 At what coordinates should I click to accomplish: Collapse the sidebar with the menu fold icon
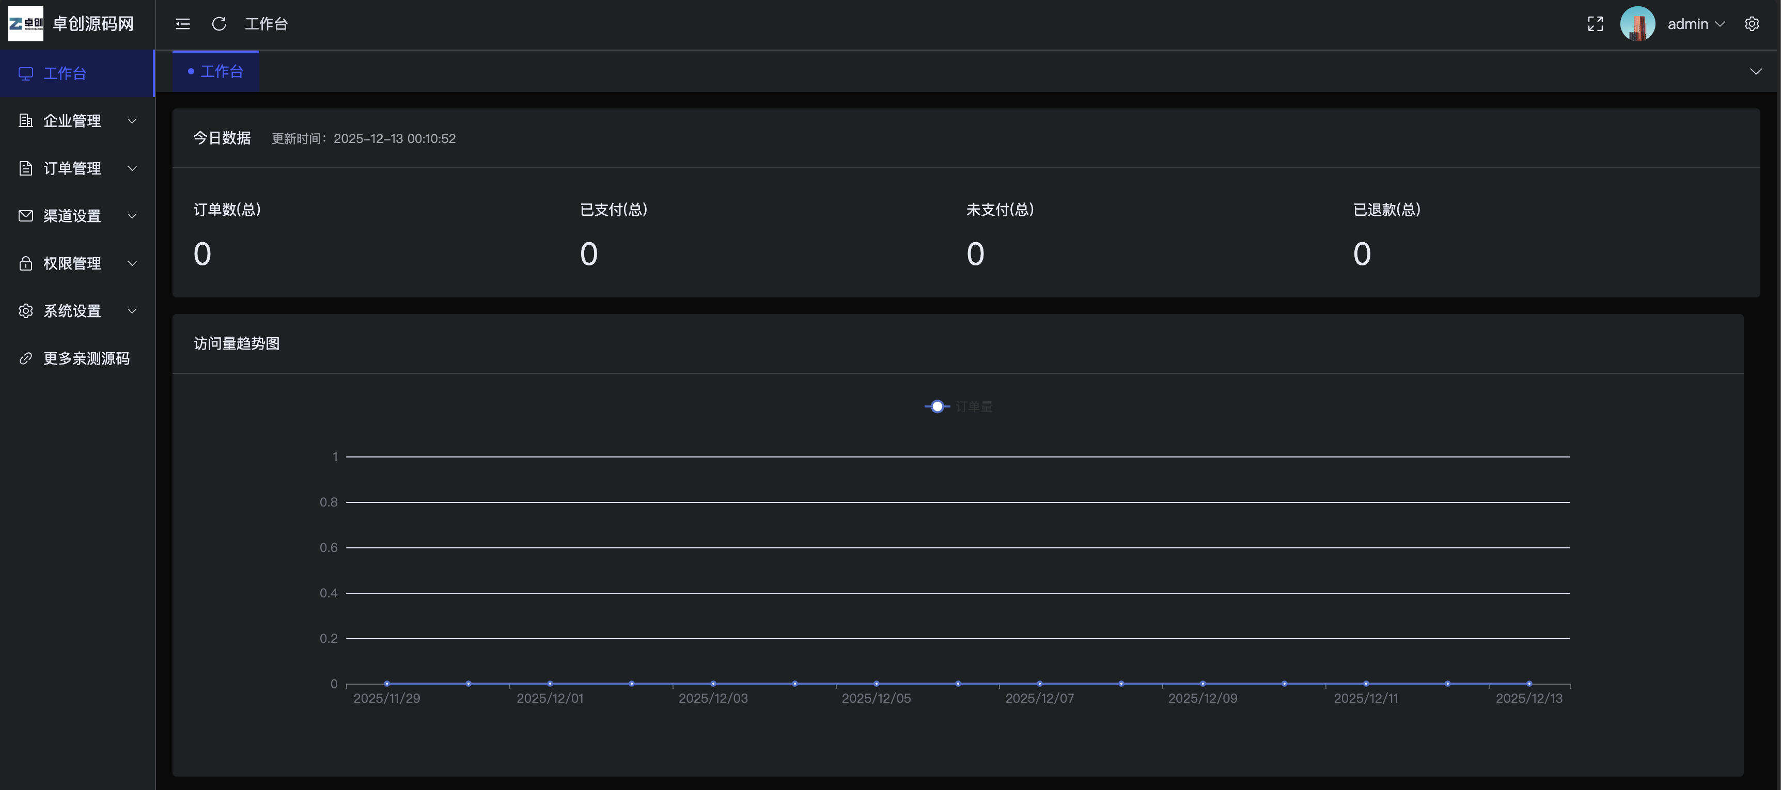182,24
